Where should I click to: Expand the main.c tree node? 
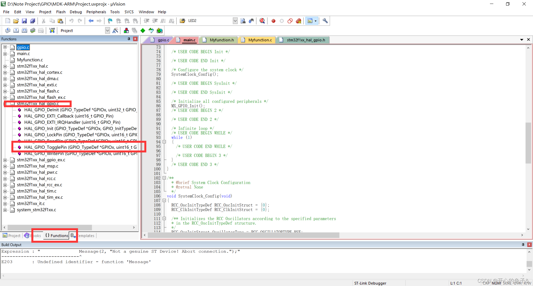click(5, 54)
